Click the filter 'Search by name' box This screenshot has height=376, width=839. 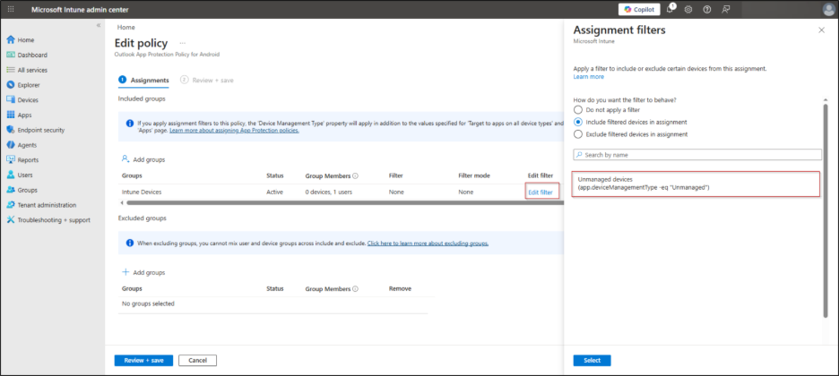click(696, 155)
